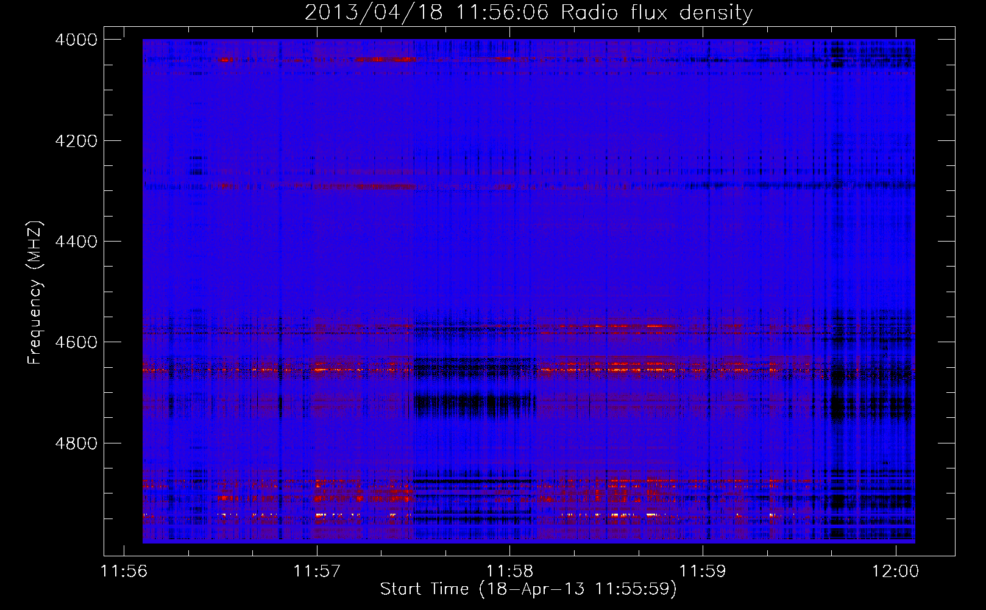
Task: Click the 4200 frequency tick label
Action: coord(76,141)
